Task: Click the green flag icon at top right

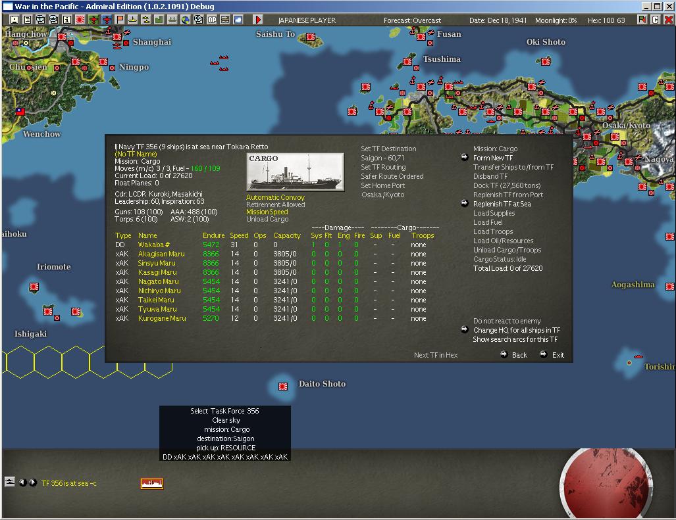Action: [x=642, y=20]
